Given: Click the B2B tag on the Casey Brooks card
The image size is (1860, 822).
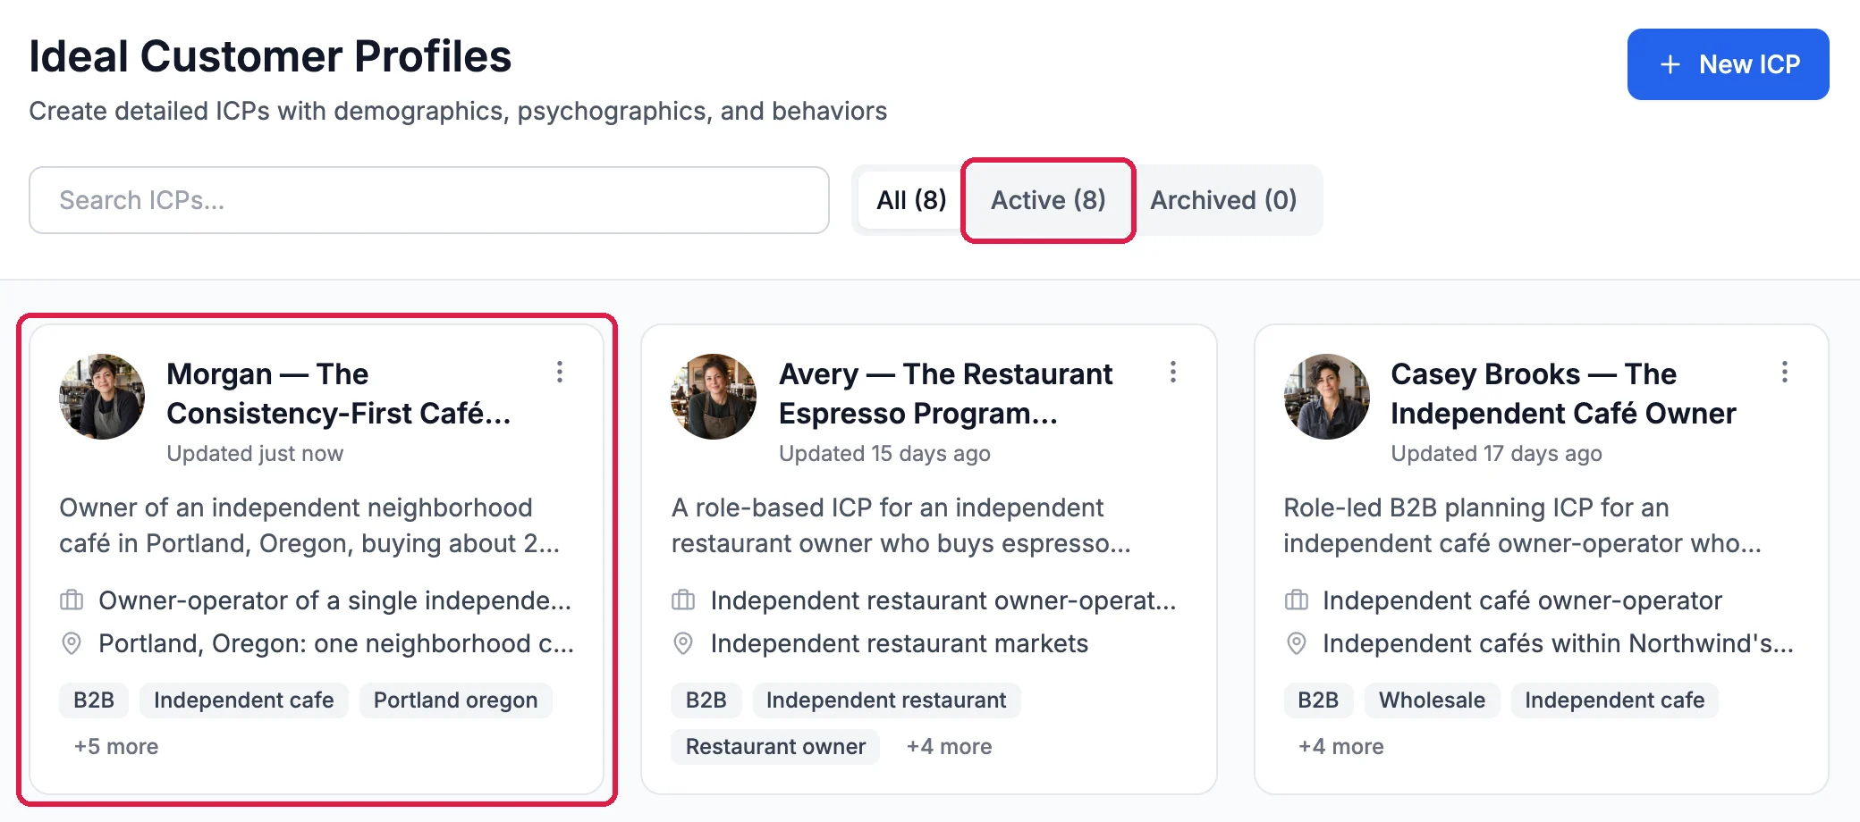Looking at the screenshot, I should 1318,700.
